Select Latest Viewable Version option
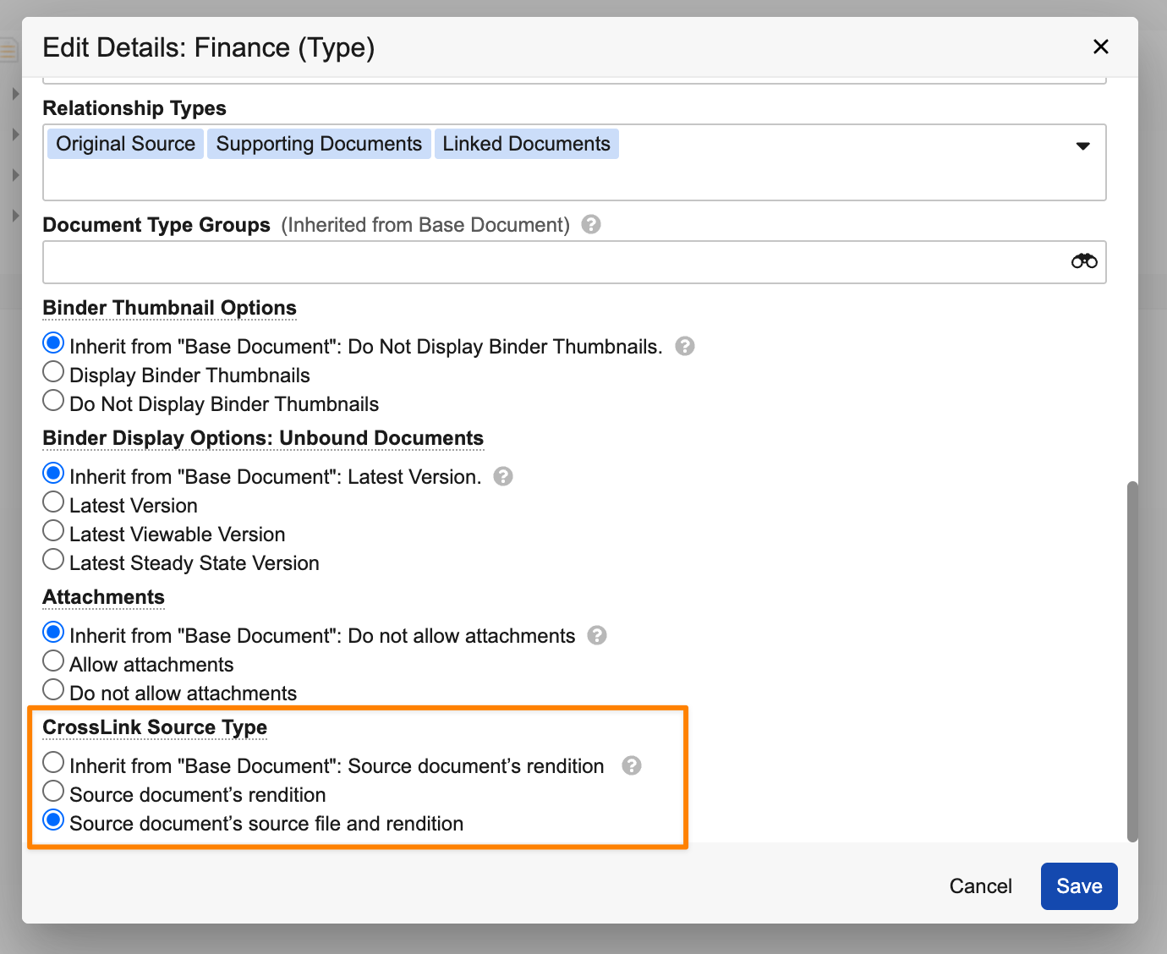The image size is (1167, 954). coord(53,531)
